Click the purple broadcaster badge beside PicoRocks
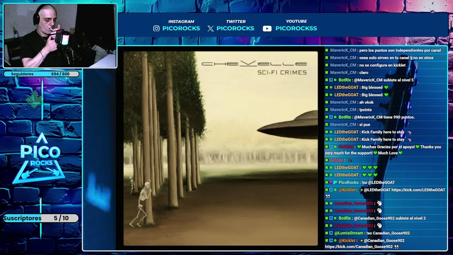Image resolution: width=453 pixels, height=255 pixels. pos(331,182)
